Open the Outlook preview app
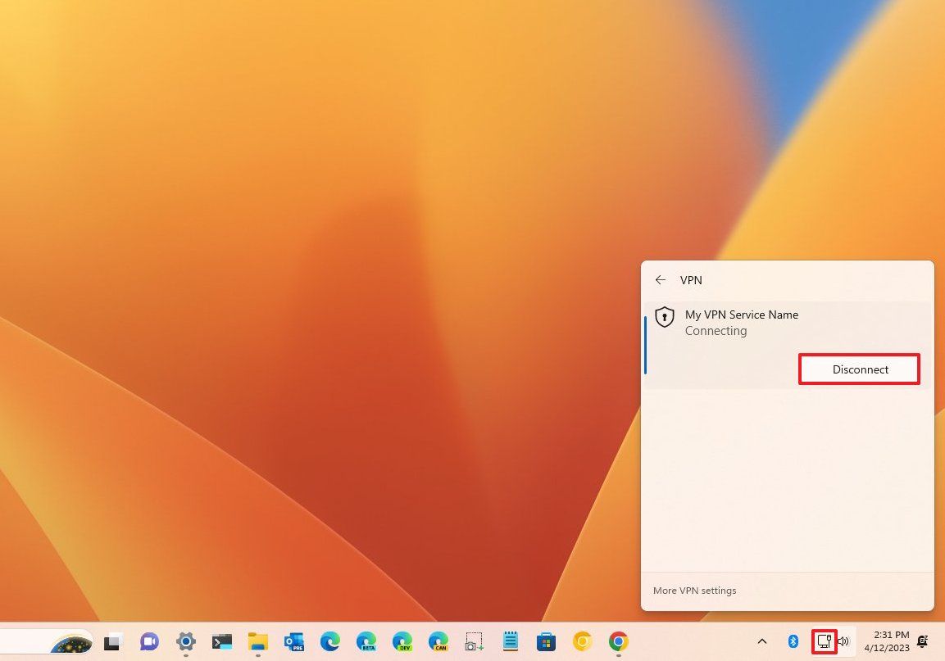Image resolution: width=945 pixels, height=661 pixels. tap(293, 641)
